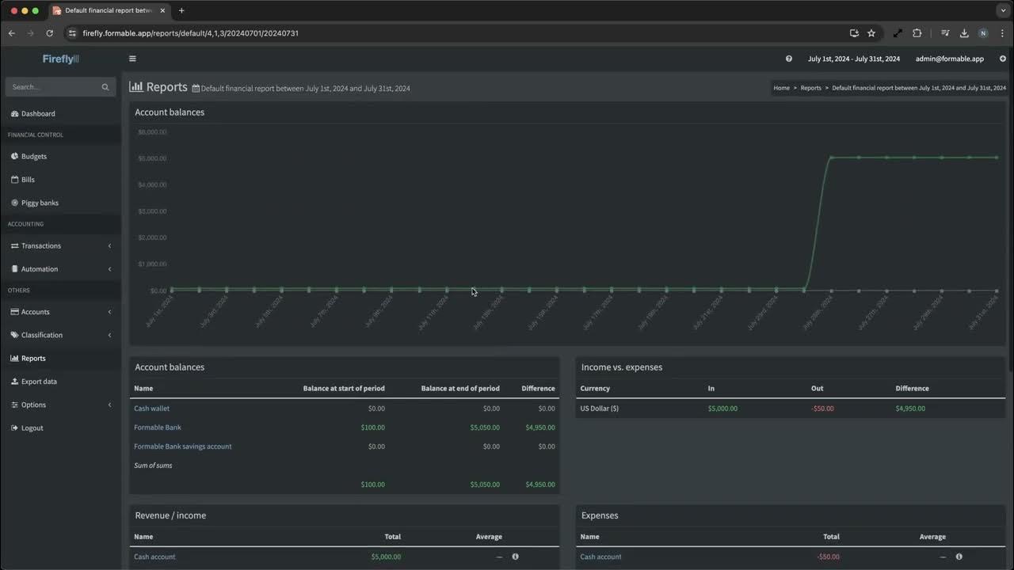Open the tab search dropdown arrow
The image size is (1014, 570).
coord(1003,10)
